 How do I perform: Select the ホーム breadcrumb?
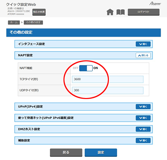click(x=14, y=22)
